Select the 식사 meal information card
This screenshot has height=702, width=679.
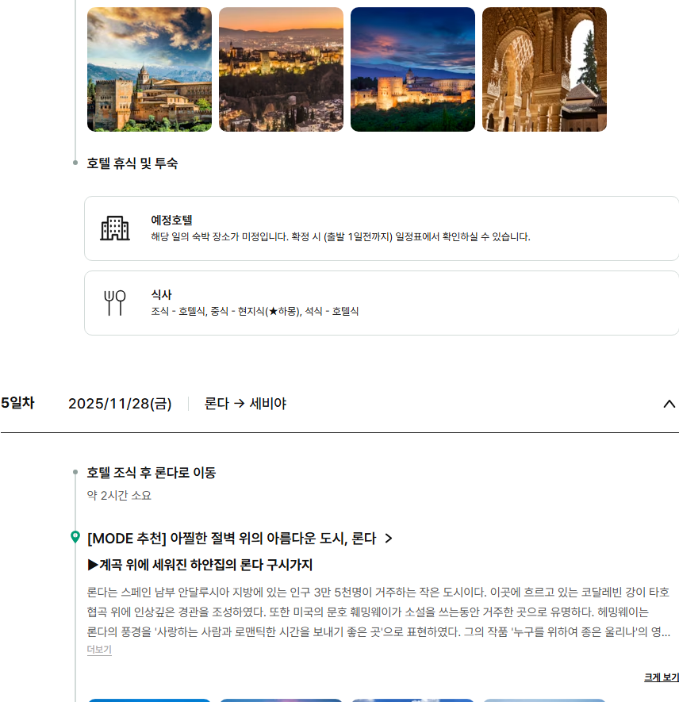pyautogui.click(x=381, y=303)
